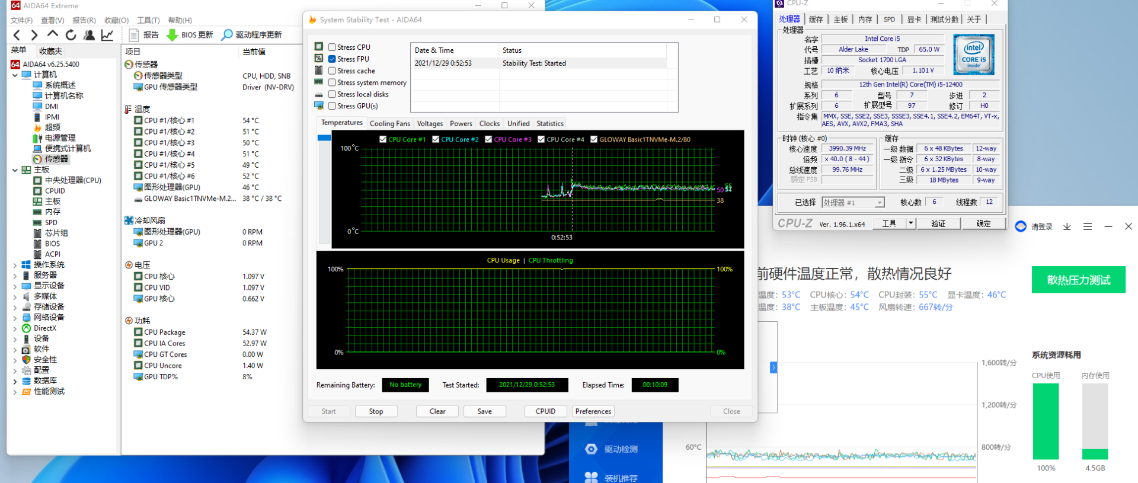
Task: Open Preferences in stability test
Action: pyautogui.click(x=593, y=411)
